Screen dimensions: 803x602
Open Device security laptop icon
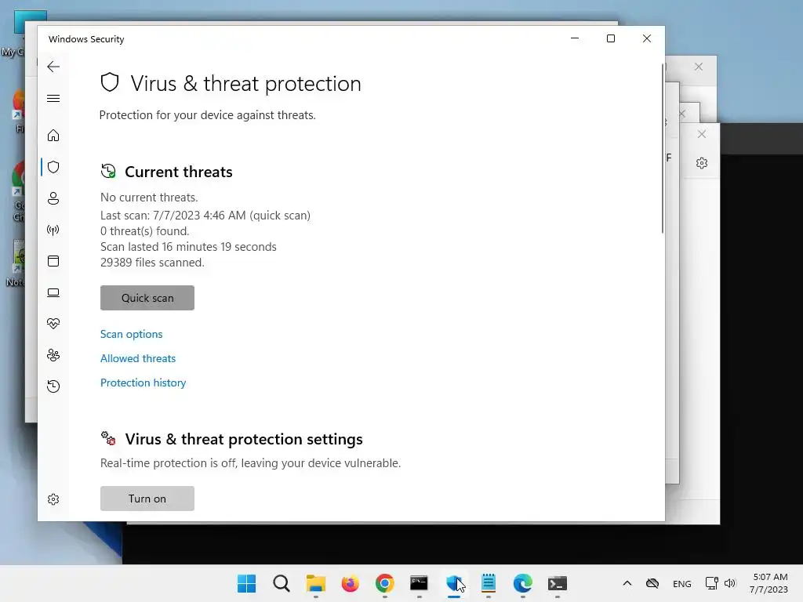point(53,292)
